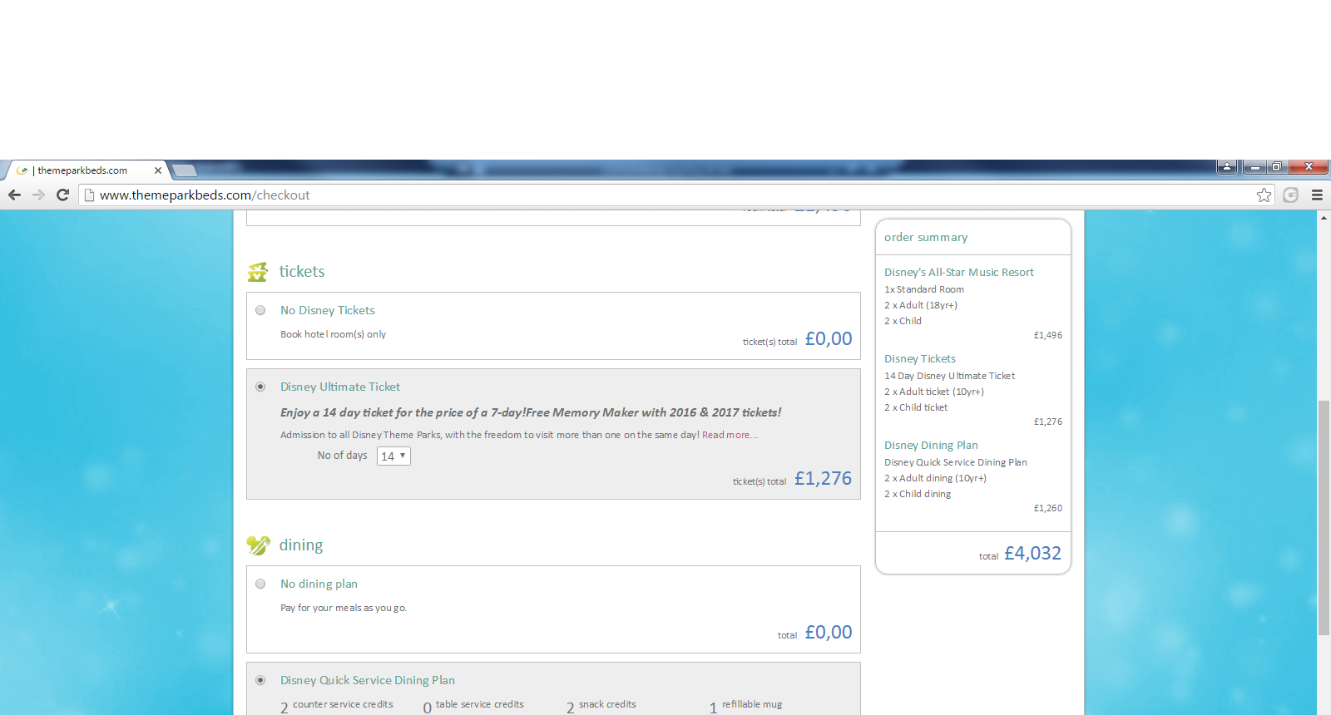Screen dimensions: 1331x715
Task: Click the '2 x Child ticket' line
Action: coord(916,407)
